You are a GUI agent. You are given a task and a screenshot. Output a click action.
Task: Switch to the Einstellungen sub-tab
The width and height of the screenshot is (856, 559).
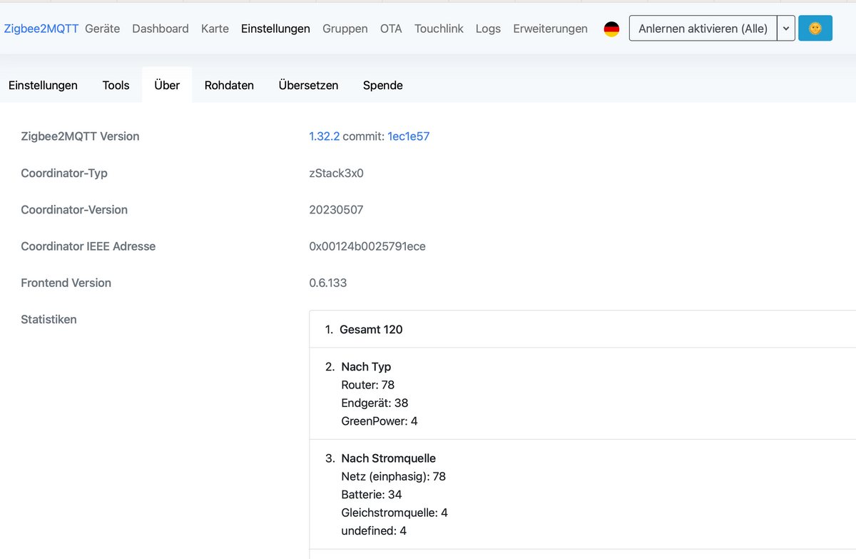[x=43, y=85]
